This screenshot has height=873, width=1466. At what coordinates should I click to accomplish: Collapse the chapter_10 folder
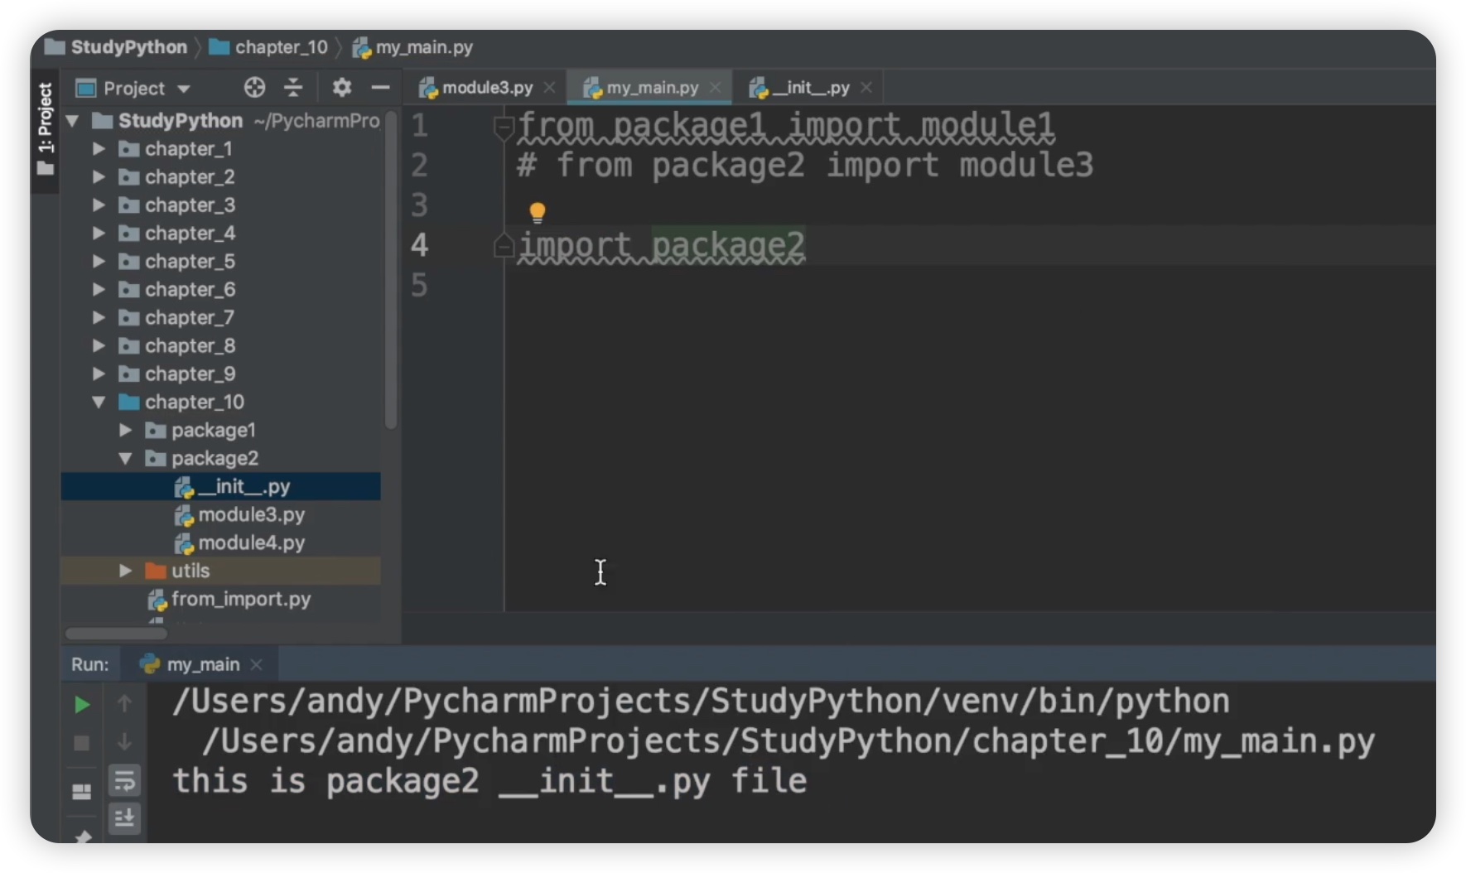pos(99,403)
